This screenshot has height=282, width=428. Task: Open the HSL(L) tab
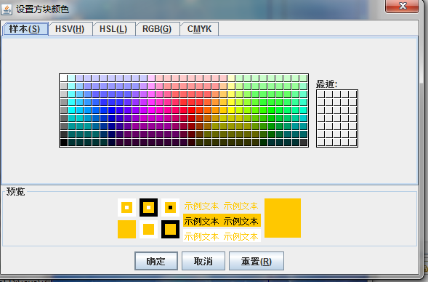[113, 29]
